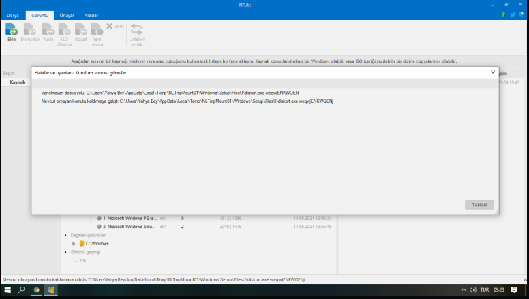Collapse the Görüntü geçmişi group
Screen dimensions: 529x299
pos(65,252)
